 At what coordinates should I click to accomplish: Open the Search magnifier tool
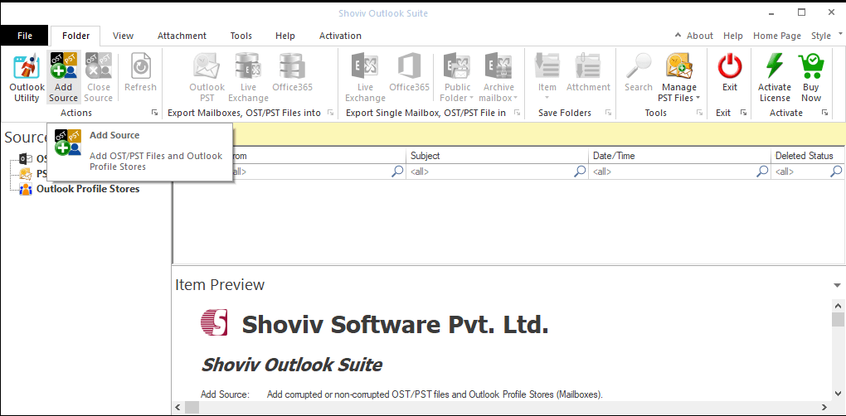tap(639, 73)
